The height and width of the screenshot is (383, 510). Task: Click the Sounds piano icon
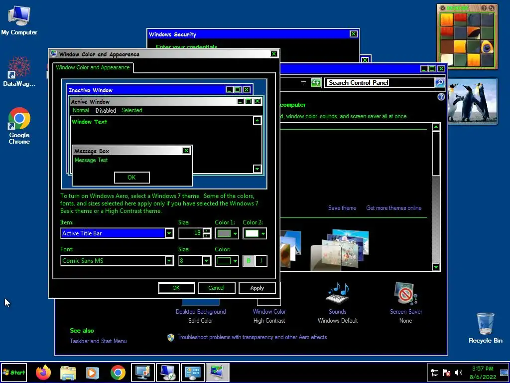pyautogui.click(x=338, y=293)
